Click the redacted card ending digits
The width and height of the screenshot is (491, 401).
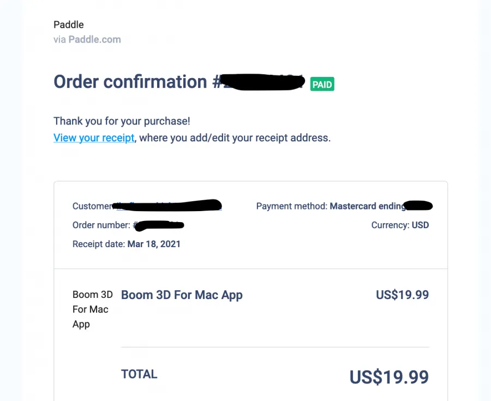[x=419, y=206]
